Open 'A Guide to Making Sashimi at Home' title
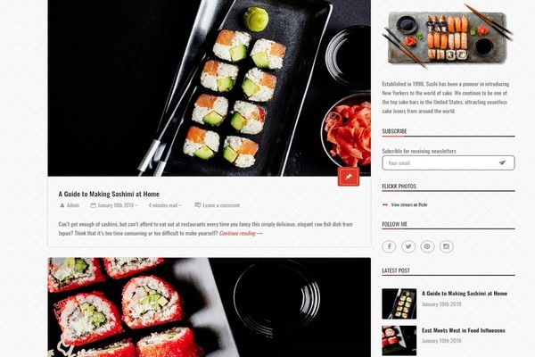Viewport: 535px width, 357px height. (x=109, y=194)
